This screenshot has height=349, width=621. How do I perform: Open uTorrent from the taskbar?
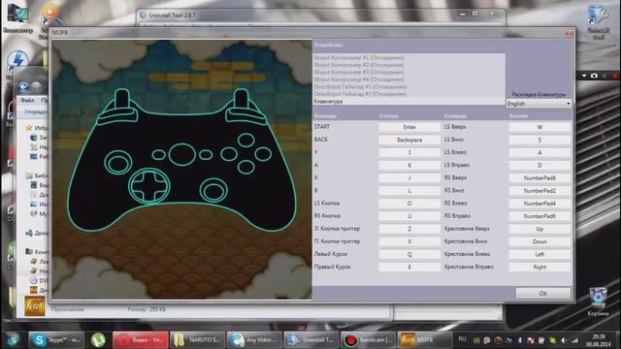click(98, 339)
